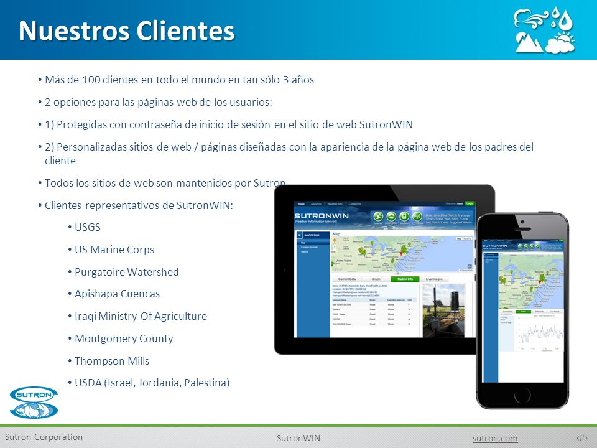597x448 pixels.
Task: Select Current Data tab on tablet
Action: point(347,279)
